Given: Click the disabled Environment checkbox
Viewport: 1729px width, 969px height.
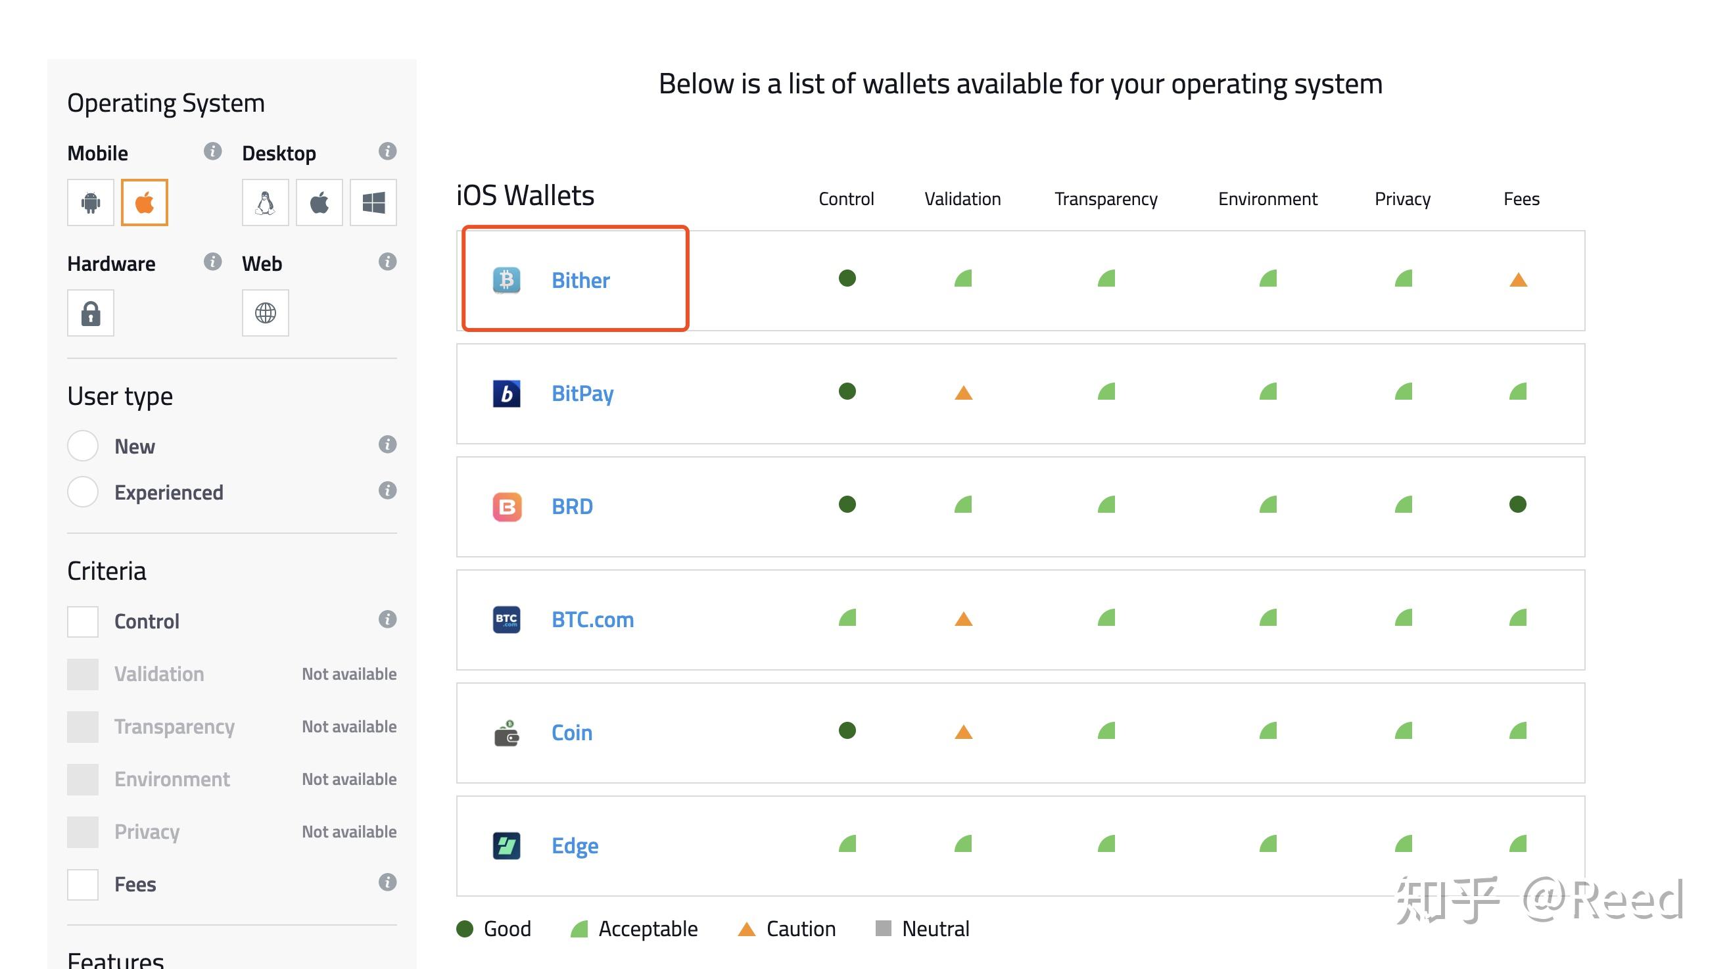Looking at the screenshot, I should pyautogui.click(x=83, y=779).
